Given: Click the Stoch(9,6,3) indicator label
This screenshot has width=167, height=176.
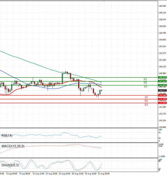Looking at the screenshot, I should pos(10,165).
